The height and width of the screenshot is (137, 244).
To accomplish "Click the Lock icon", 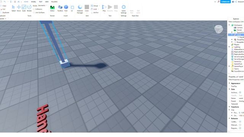I will [x=92, y=9].
